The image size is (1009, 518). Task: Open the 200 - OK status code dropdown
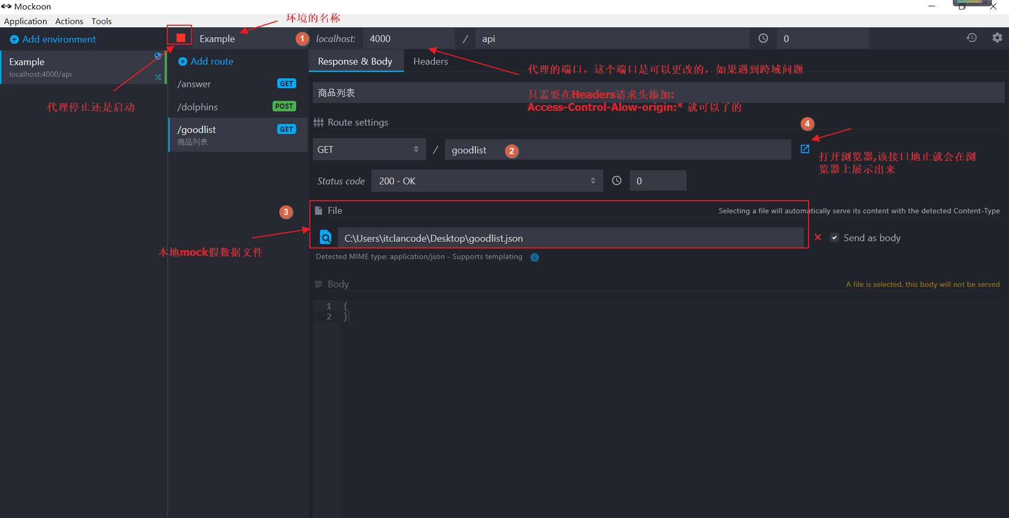487,181
